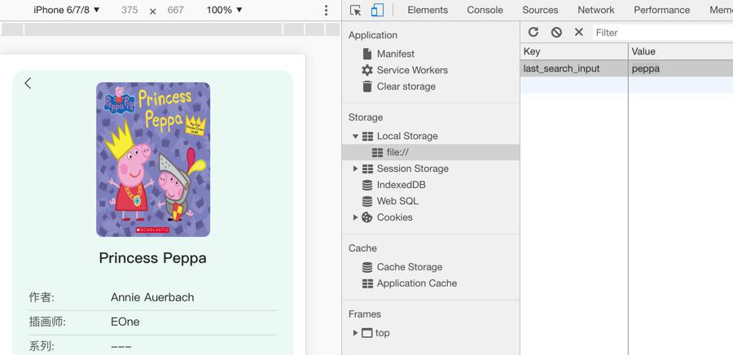Expand the Session Storage tree node
Viewport: 733px width, 355px height.
tap(355, 169)
